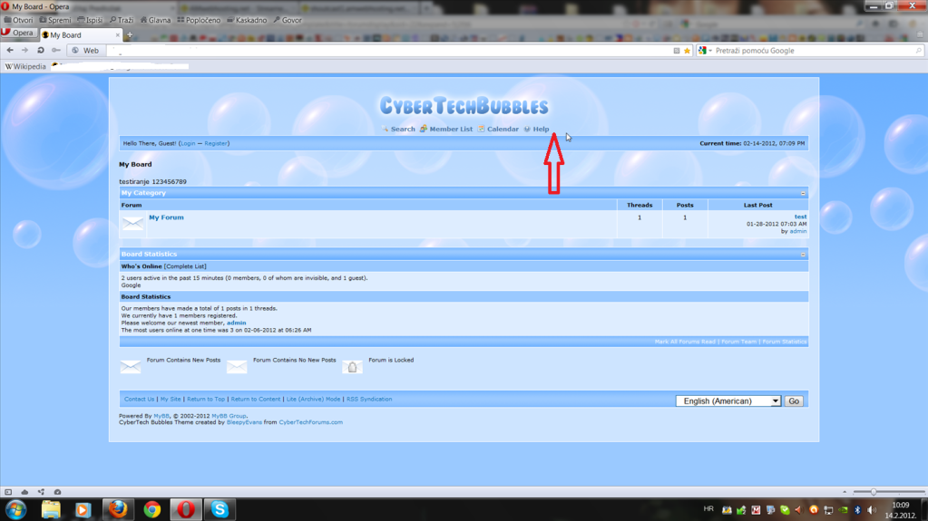This screenshot has height=521, width=928.
Task: Click Govor toolbar item
Action: pyautogui.click(x=288, y=20)
